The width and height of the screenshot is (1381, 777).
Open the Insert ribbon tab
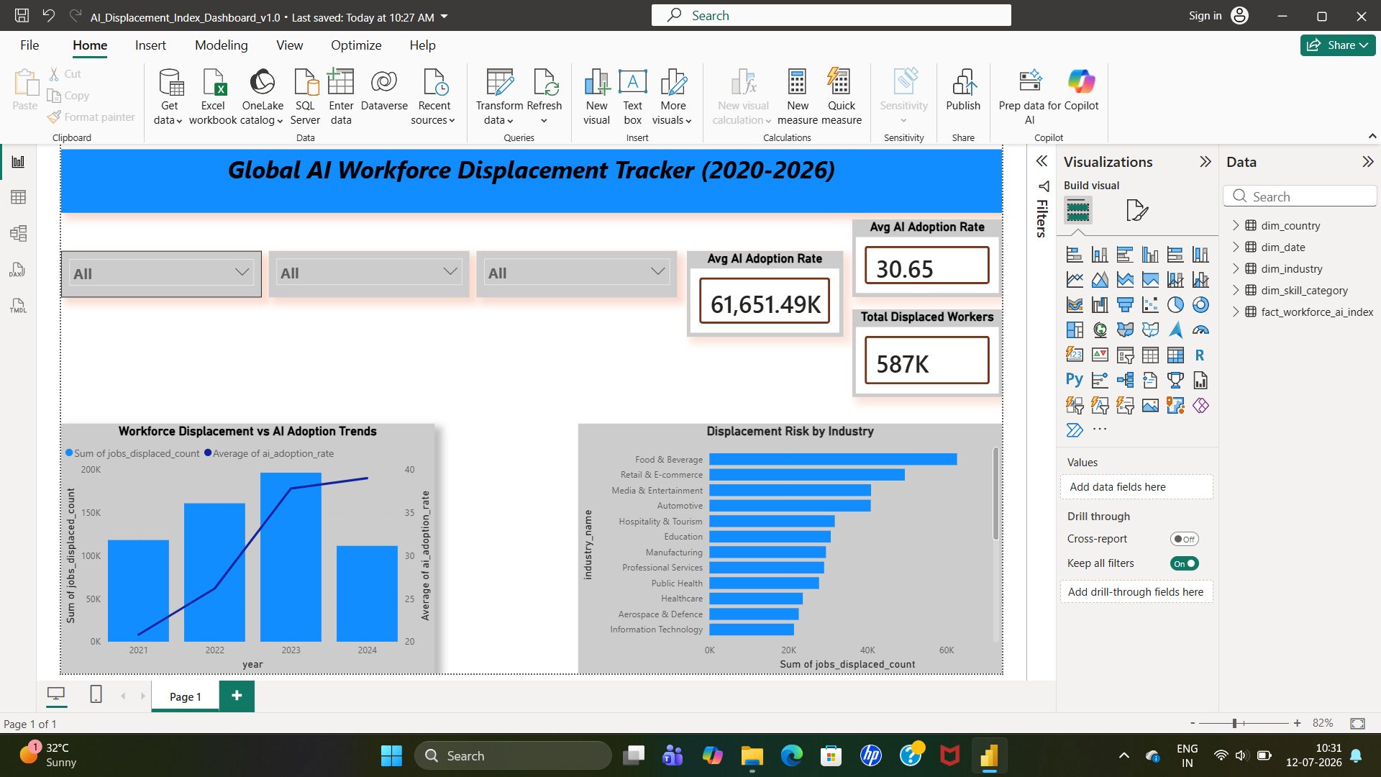[150, 45]
